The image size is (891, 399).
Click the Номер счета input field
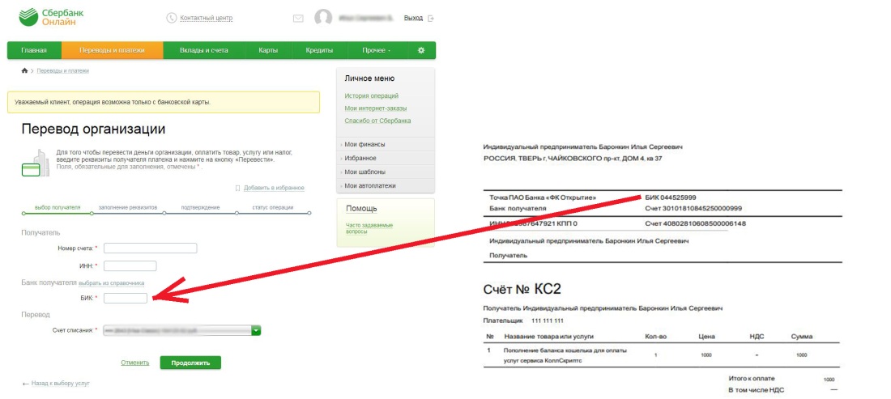[x=150, y=248]
